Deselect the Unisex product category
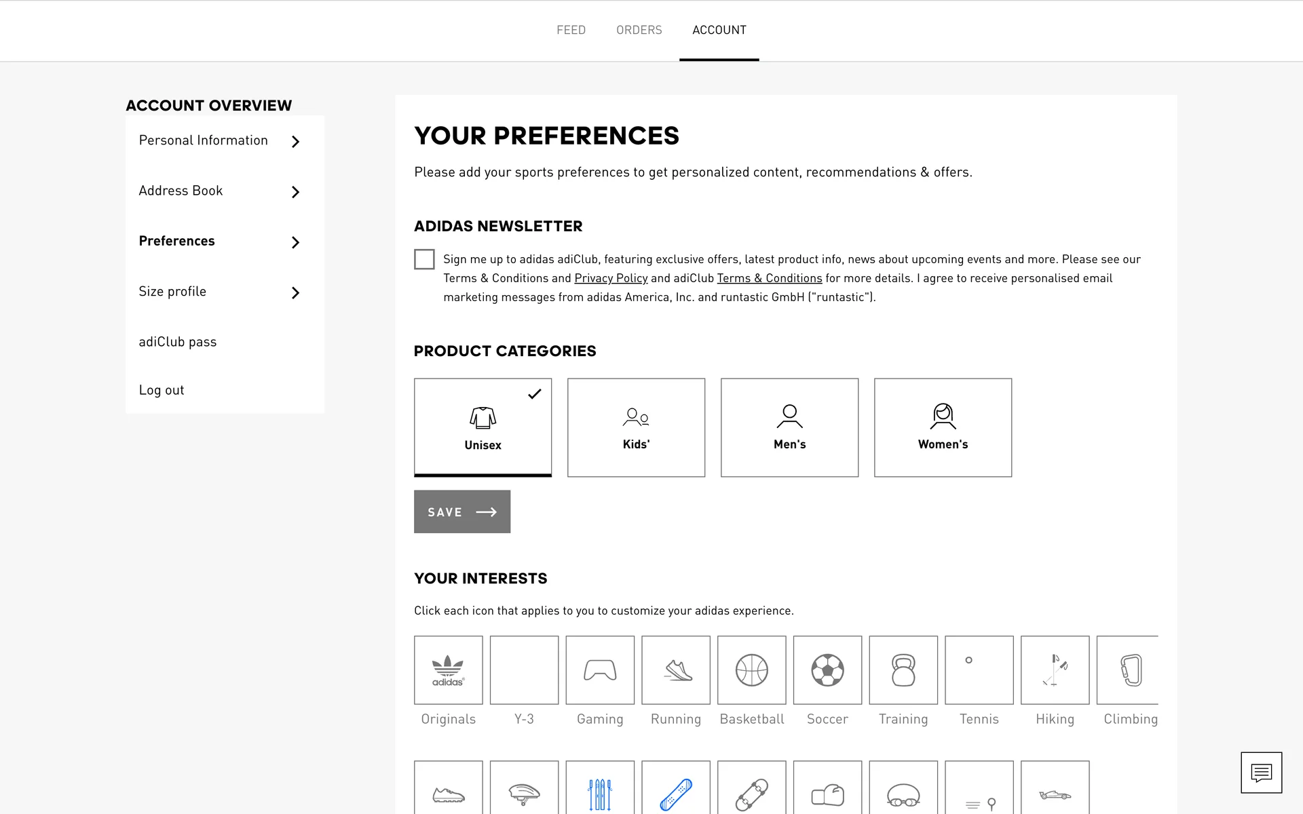1303x814 pixels. [x=483, y=427]
